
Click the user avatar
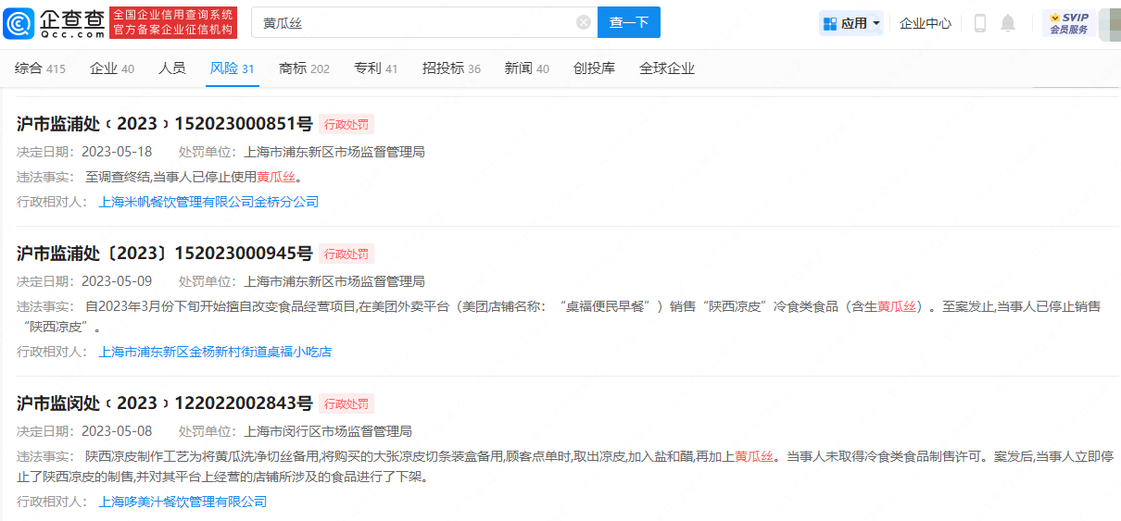coord(1109,23)
